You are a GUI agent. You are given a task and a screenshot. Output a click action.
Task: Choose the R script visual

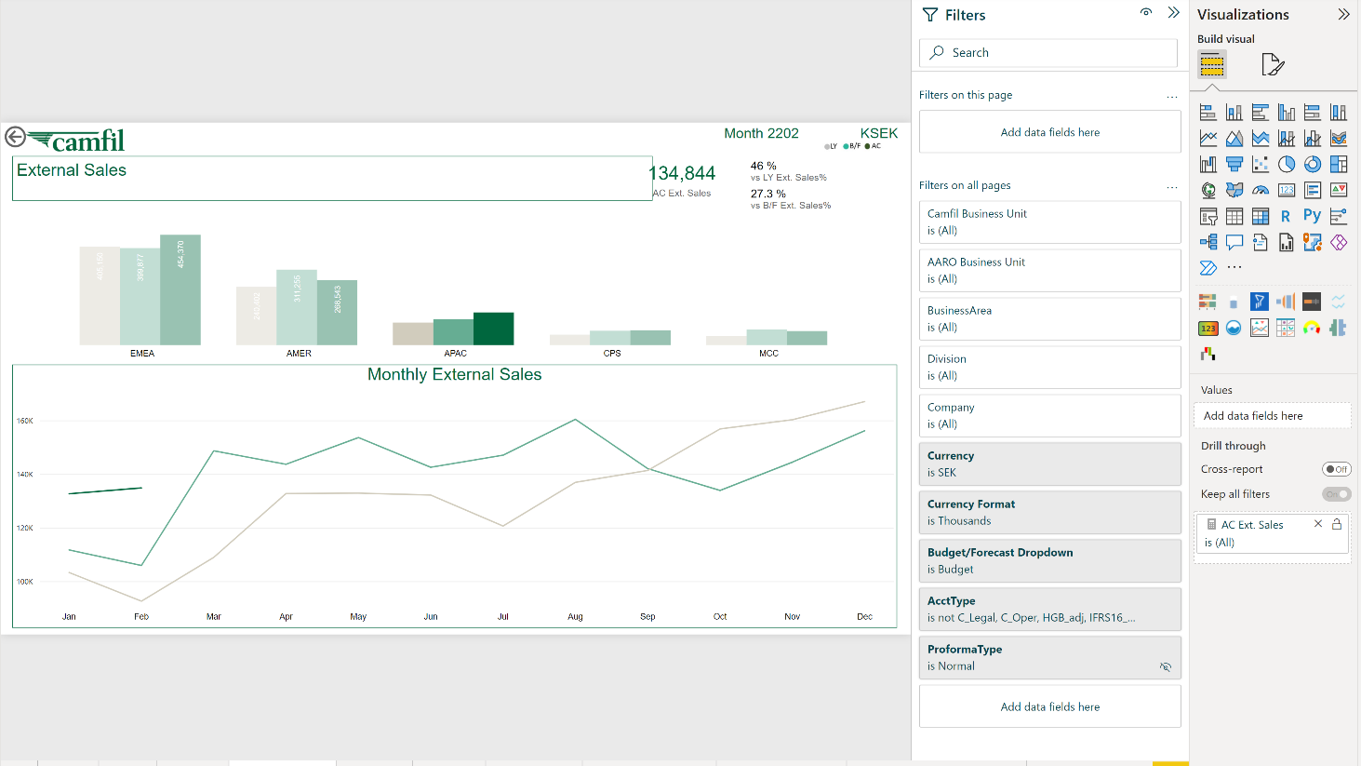click(1287, 217)
